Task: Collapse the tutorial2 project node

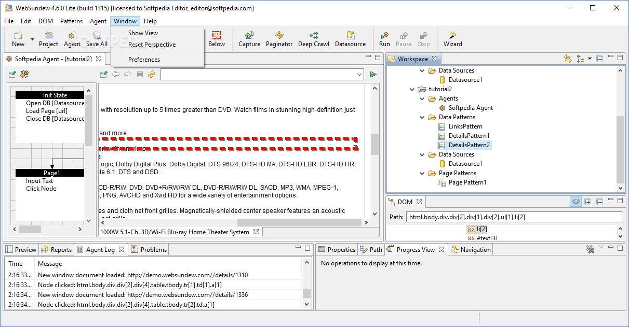Action: point(412,89)
